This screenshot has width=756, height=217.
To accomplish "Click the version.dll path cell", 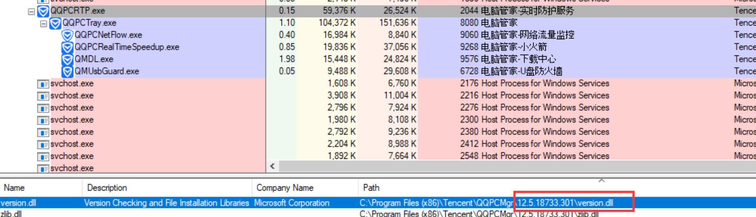I will click(486, 203).
